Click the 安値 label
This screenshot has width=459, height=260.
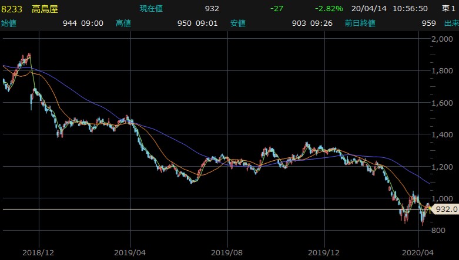point(237,23)
